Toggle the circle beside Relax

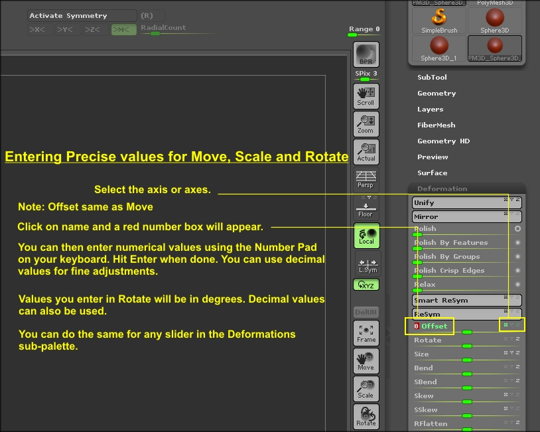[517, 284]
